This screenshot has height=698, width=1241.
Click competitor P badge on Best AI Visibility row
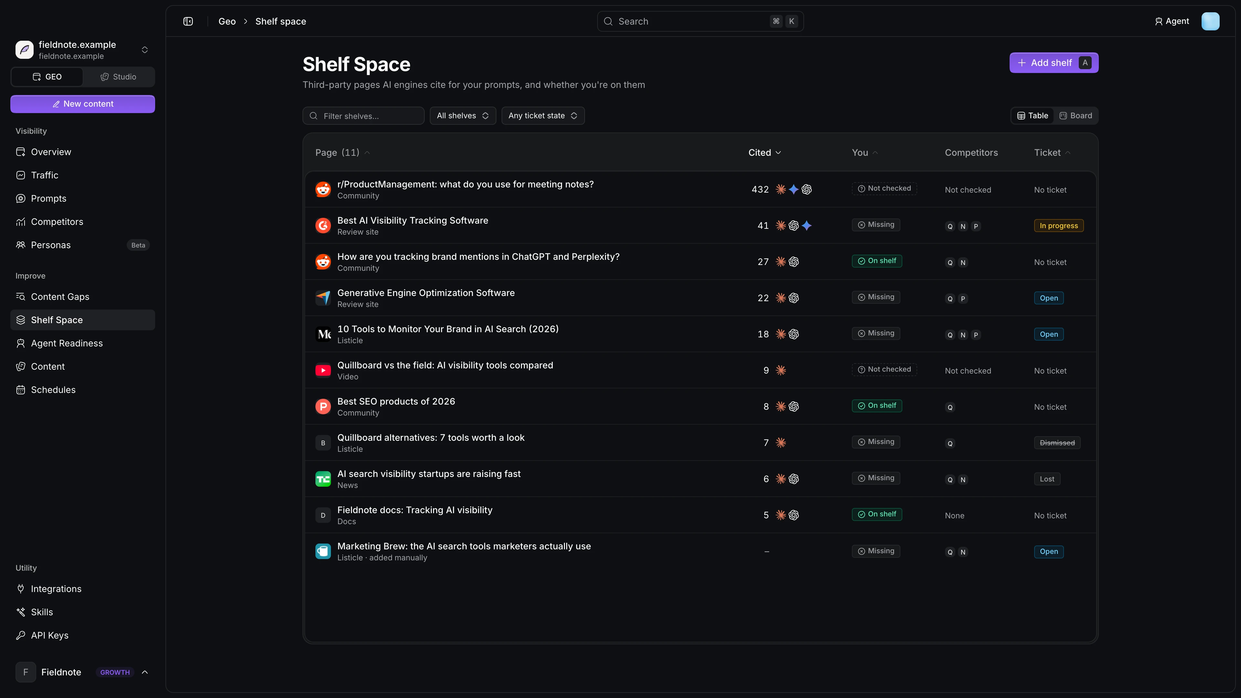click(x=976, y=227)
